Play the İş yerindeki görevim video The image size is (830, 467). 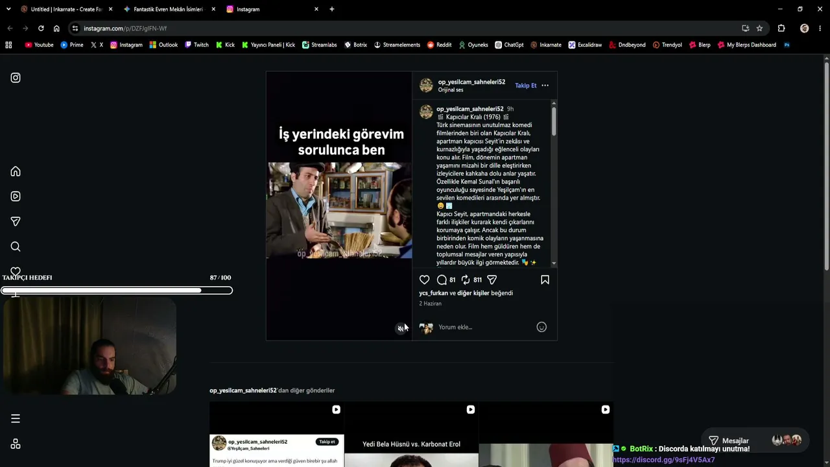coord(339,206)
